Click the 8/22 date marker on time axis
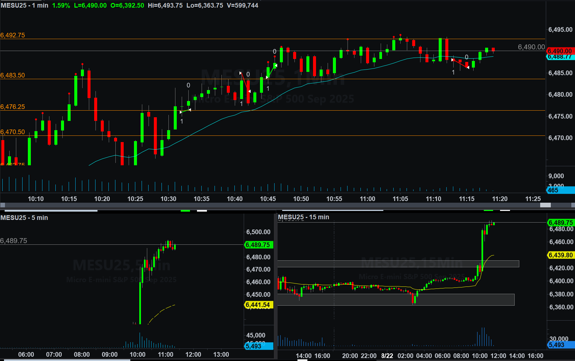The width and height of the screenshot is (575, 361). 387,356
